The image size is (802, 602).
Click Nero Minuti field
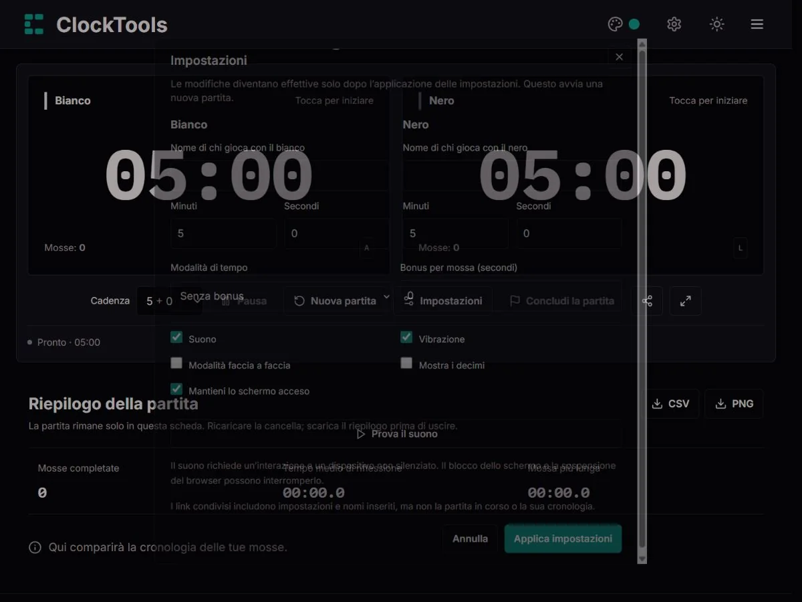click(455, 233)
